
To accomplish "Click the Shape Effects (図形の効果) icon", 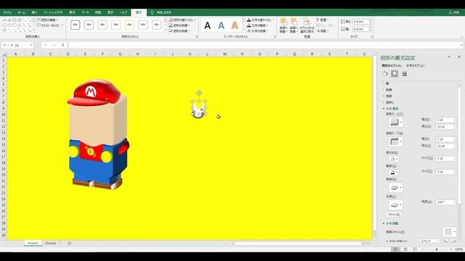I will click(171, 30).
